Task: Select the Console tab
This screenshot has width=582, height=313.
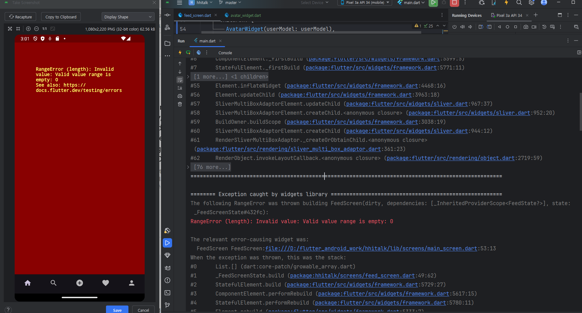Action: click(x=225, y=53)
